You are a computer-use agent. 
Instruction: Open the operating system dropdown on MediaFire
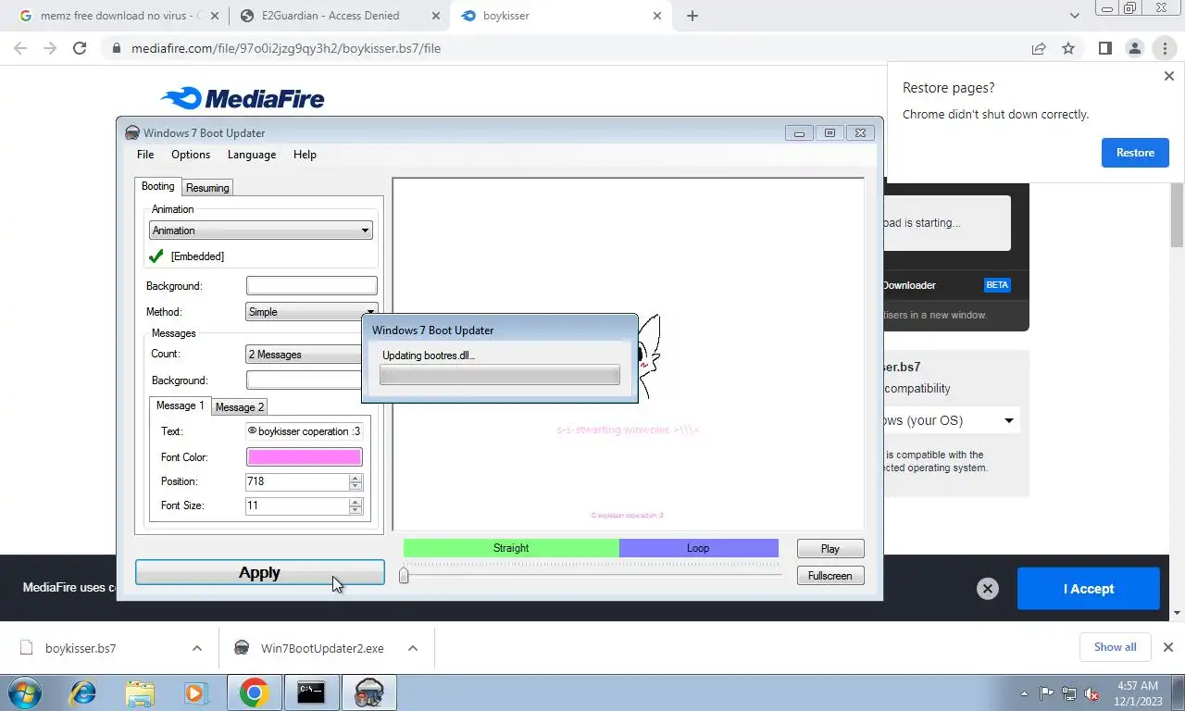[951, 420]
